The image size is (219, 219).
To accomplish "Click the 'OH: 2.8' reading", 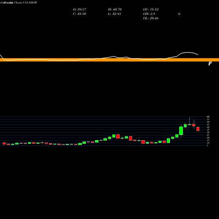I will 149,14.
